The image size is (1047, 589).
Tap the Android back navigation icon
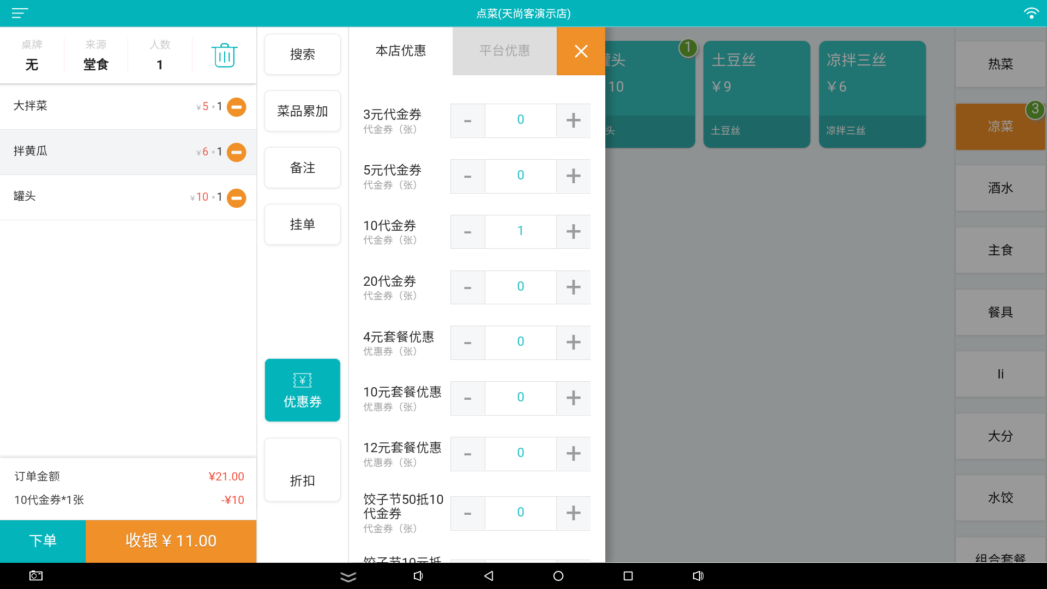(x=489, y=576)
